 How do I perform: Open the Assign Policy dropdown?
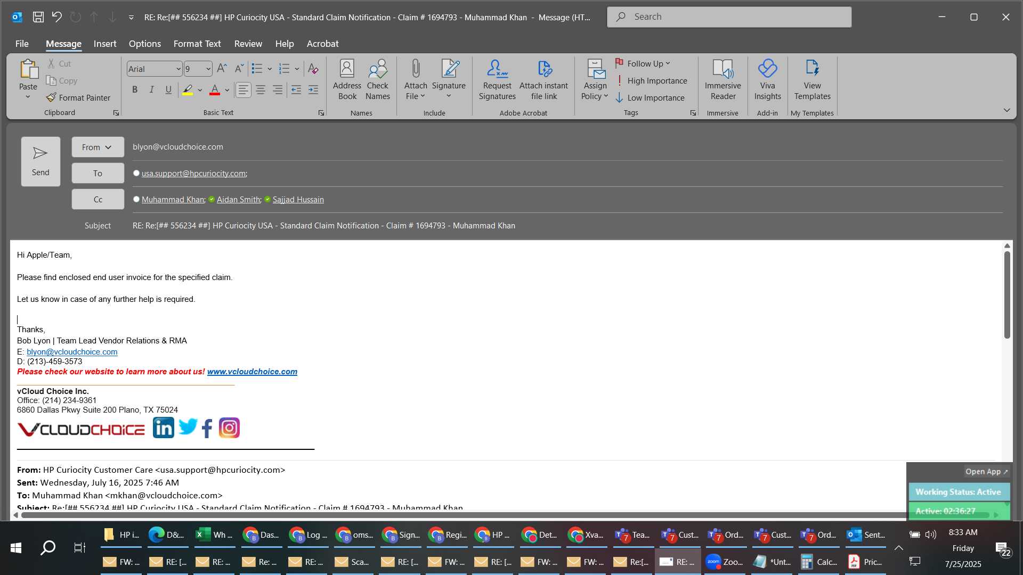coord(595,91)
